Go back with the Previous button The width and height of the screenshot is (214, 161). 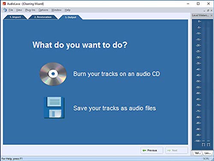[x=152, y=150]
